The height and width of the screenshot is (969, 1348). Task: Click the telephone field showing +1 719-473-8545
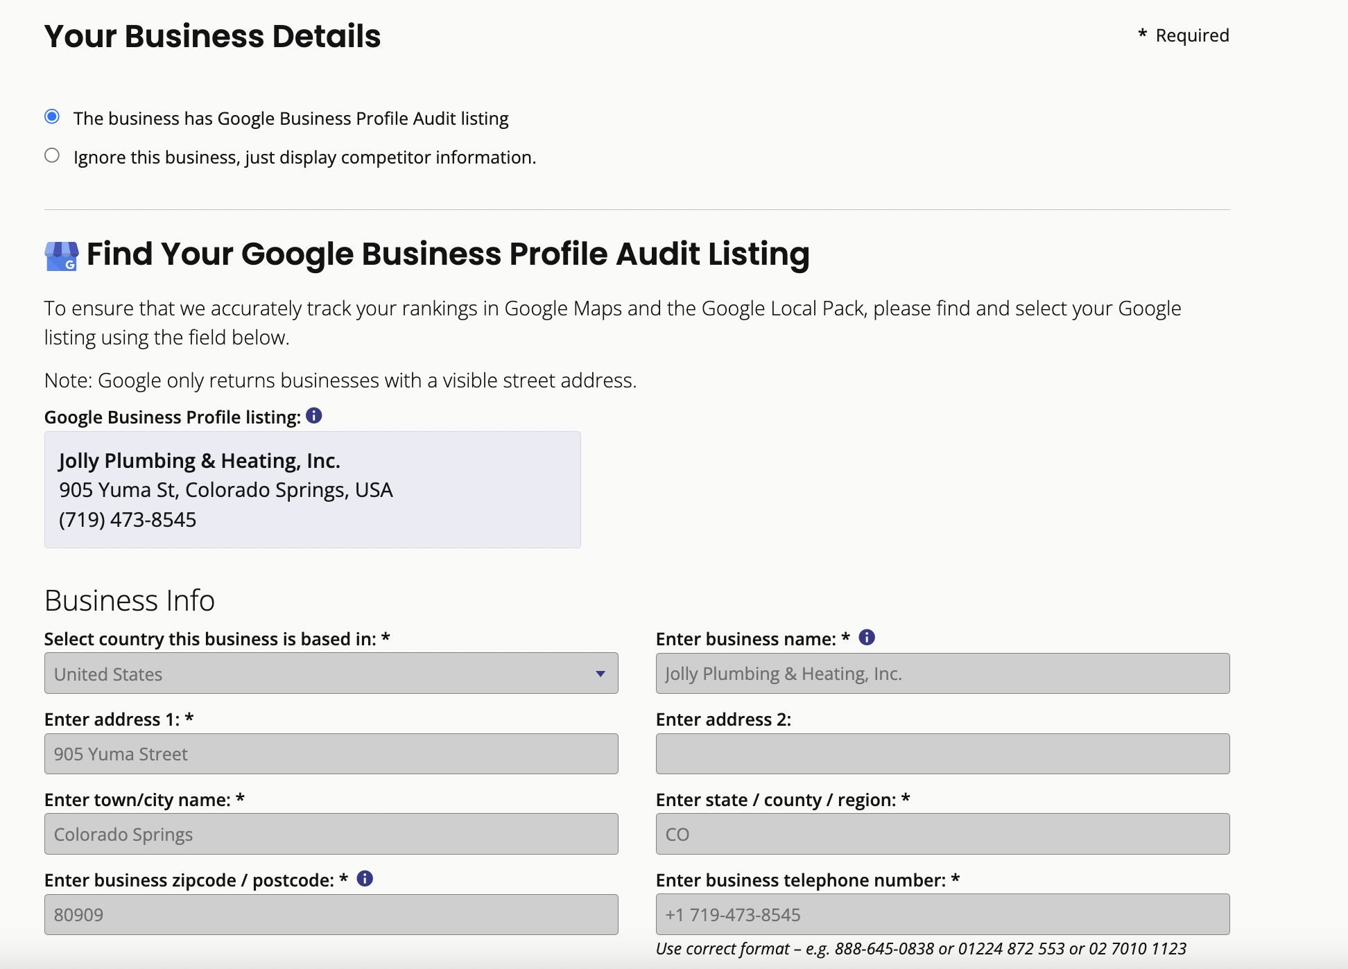pyautogui.click(x=943, y=914)
